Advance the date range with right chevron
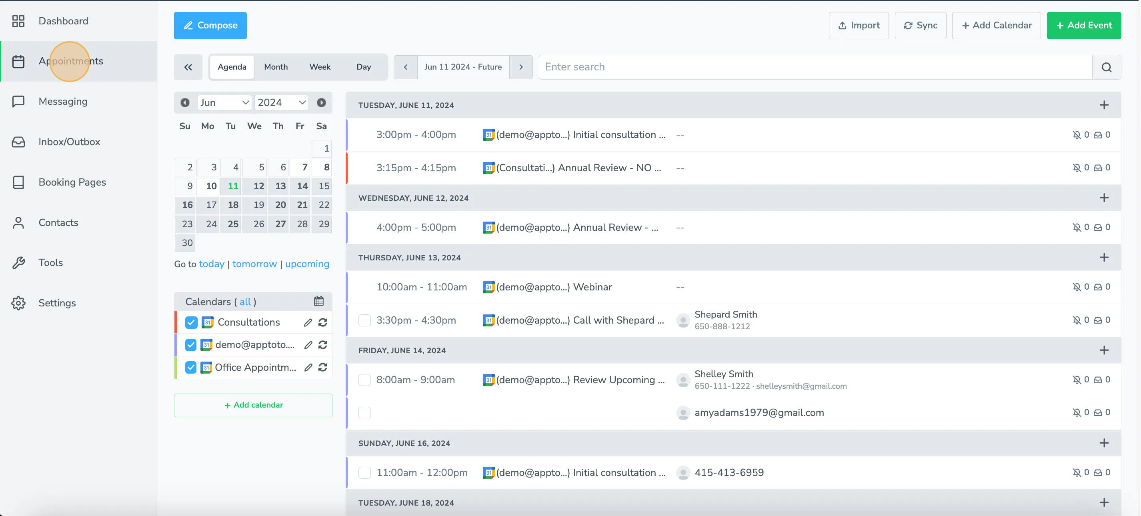This screenshot has height=516, width=1141. [520, 67]
